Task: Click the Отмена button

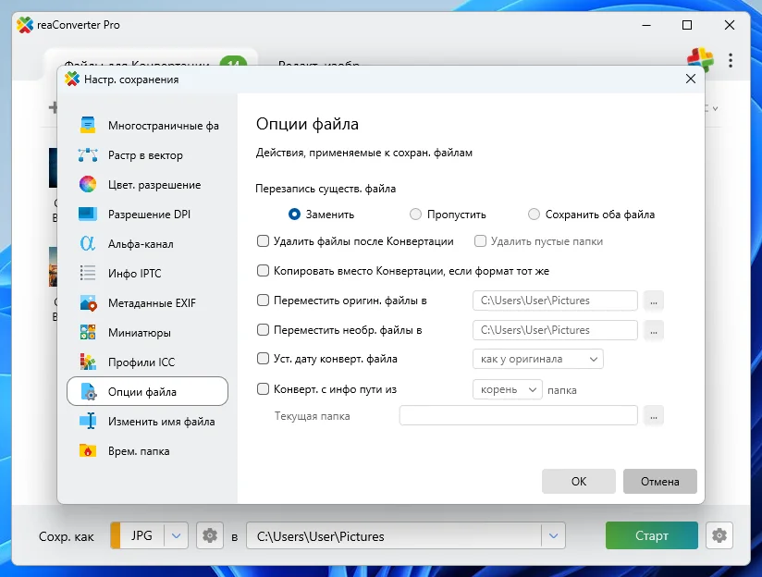Action: [x=659, y=481]
